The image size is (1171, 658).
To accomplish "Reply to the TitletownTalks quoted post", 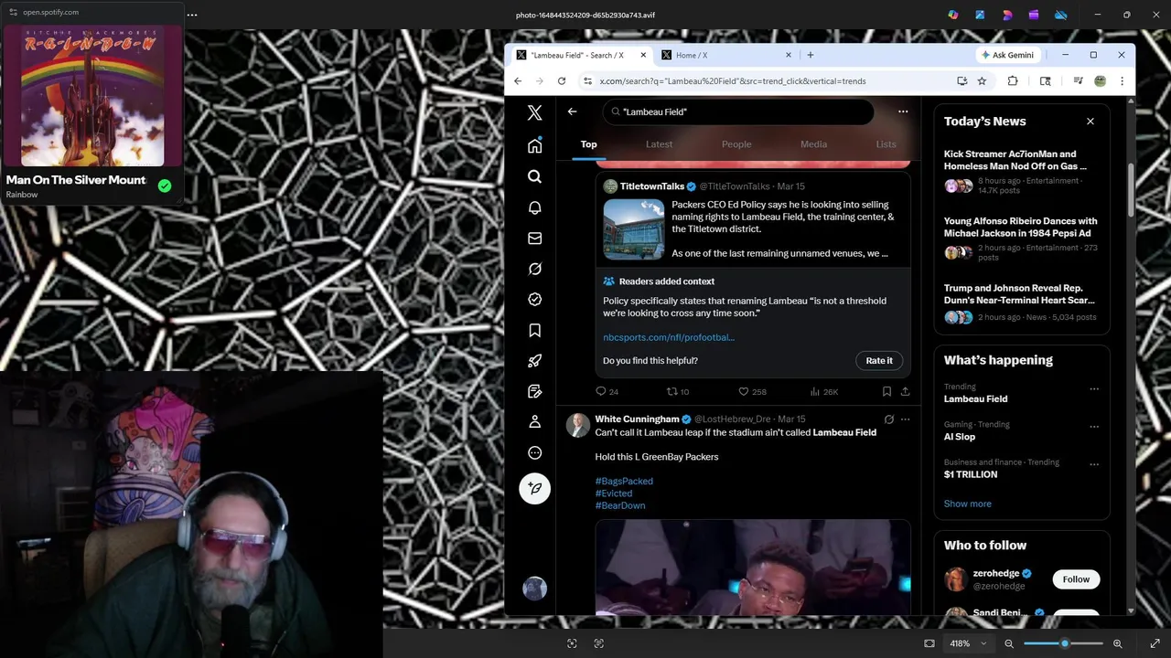I will 601,391.
